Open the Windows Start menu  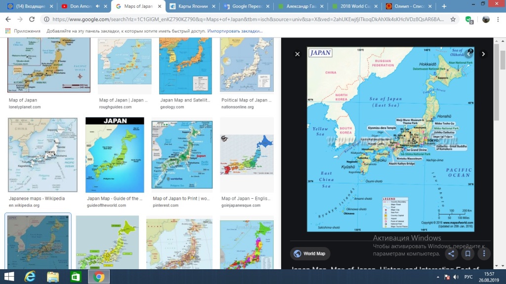(9, 277)
